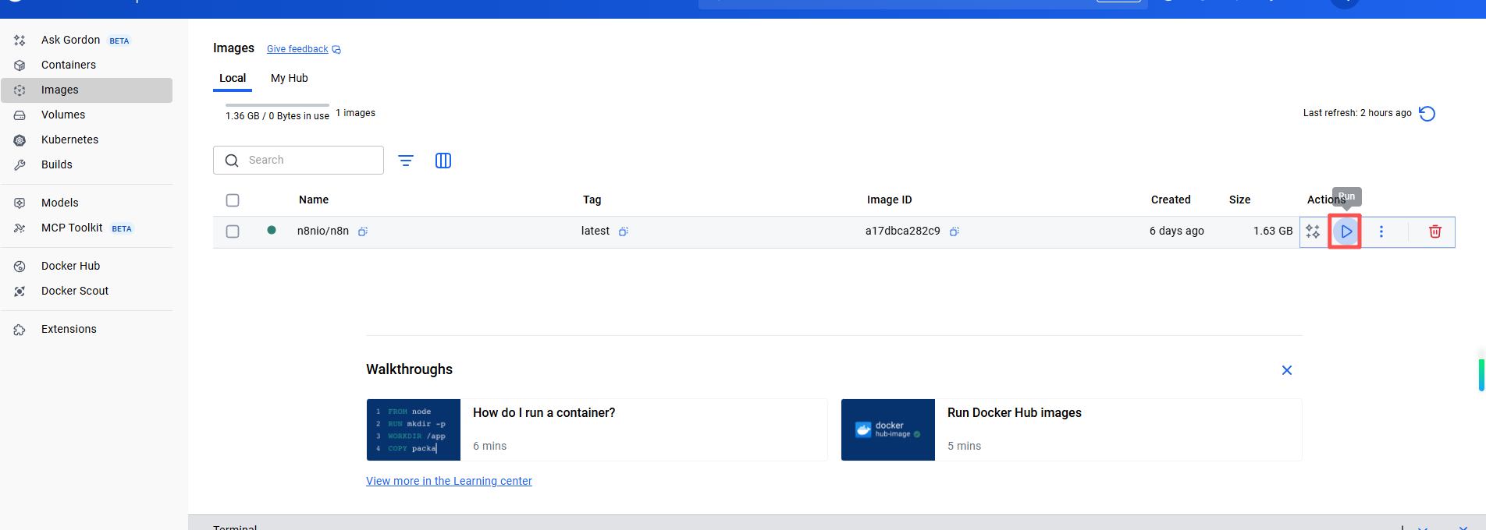
Task: Click the Image ID column header
Action: click(x=890, y=200)
